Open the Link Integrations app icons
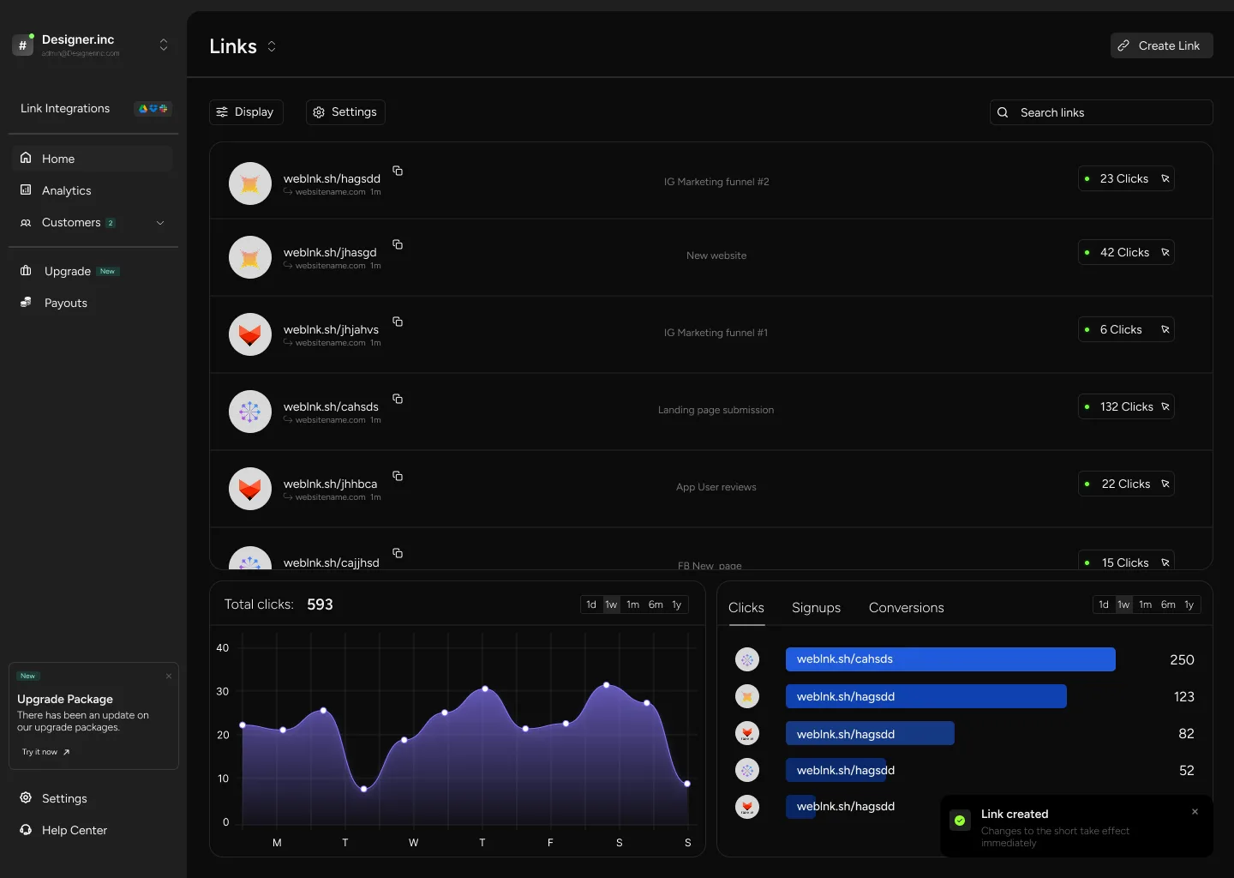This screenshot has height=878, width=1234. tap(153, 108)
